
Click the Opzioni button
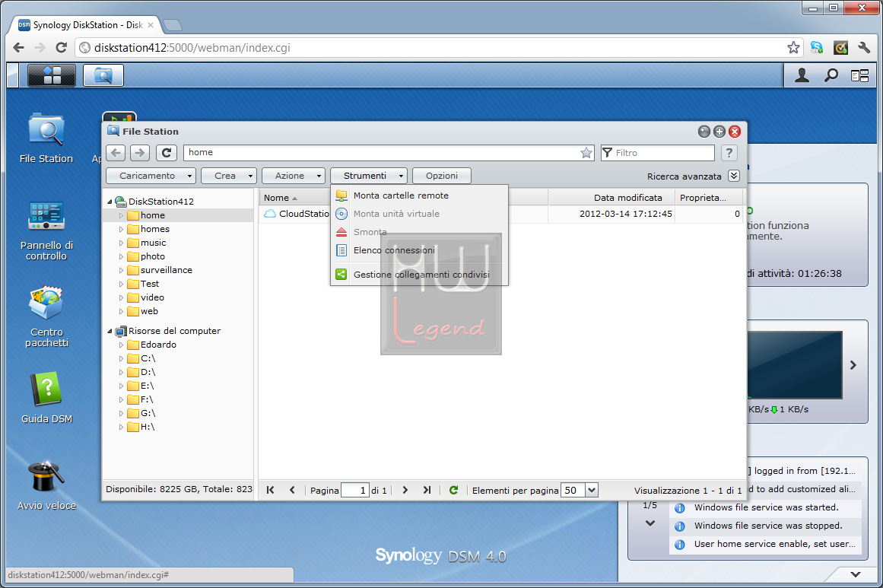(441, 176)
